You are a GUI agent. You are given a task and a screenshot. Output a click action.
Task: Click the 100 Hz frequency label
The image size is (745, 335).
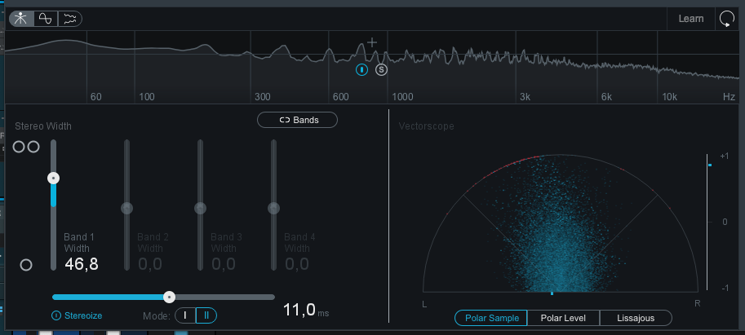(x=147, y=97)
